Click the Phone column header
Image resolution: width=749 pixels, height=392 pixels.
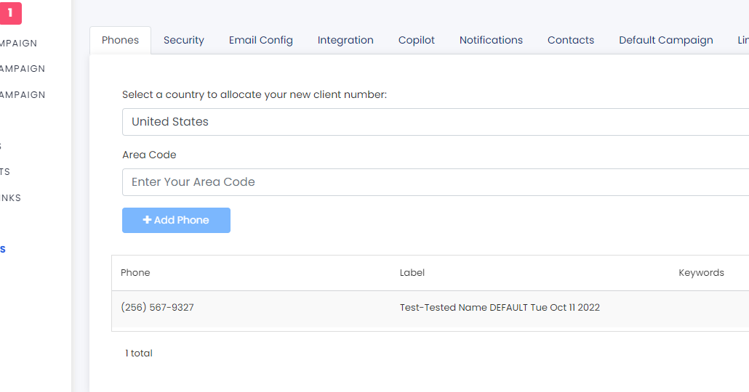[135, 273]
